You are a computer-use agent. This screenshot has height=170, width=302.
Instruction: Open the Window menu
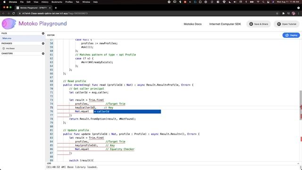coord(86,2)
